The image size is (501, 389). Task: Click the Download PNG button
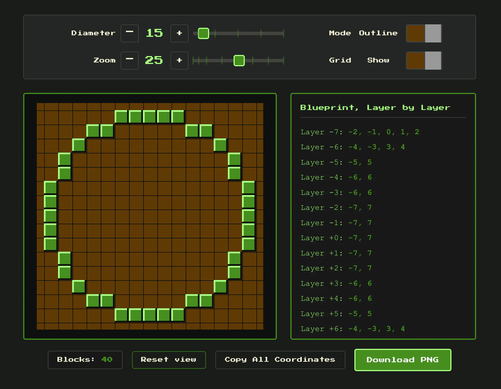click(403, 360)
